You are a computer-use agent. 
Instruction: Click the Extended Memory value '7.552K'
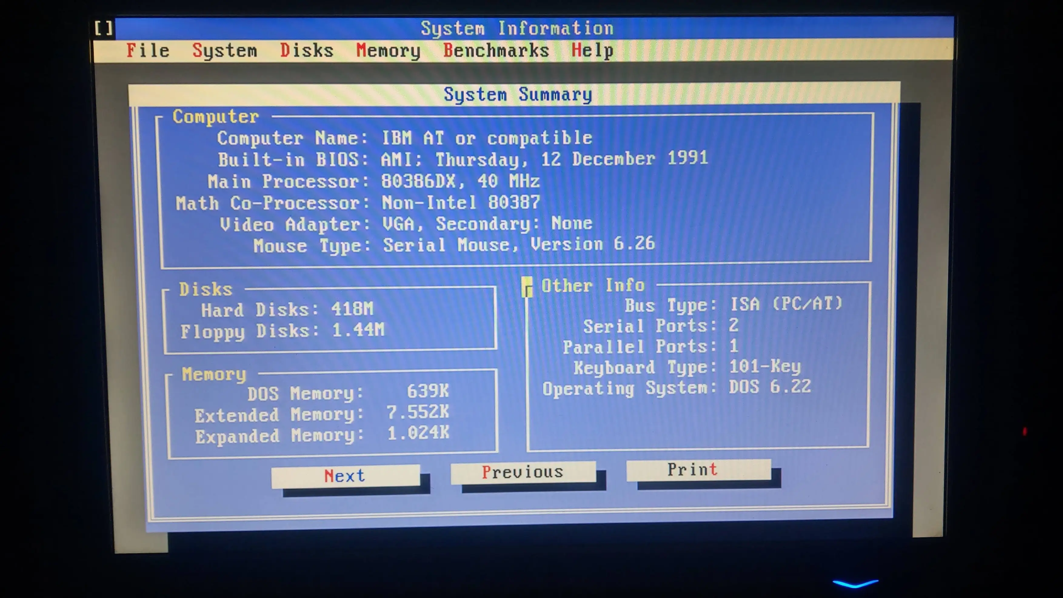[x=418, y=412]
